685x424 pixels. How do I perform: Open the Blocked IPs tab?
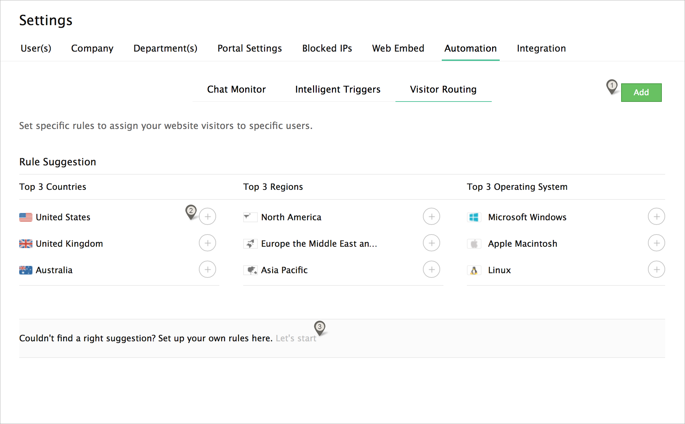(x=327, y=48)
